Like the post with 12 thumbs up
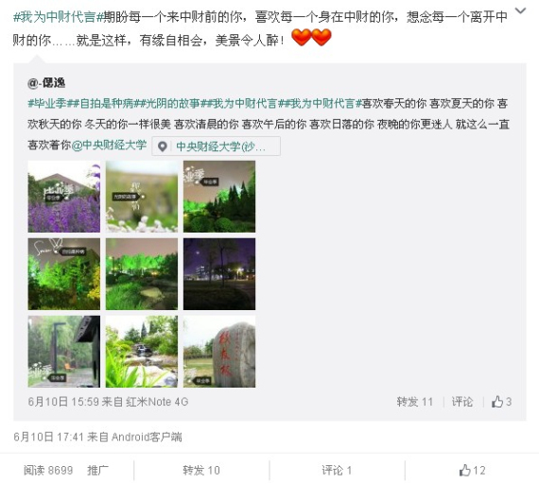Image resolution: width=539 pixels, height=485 pixels. click(x=473, y=470)
